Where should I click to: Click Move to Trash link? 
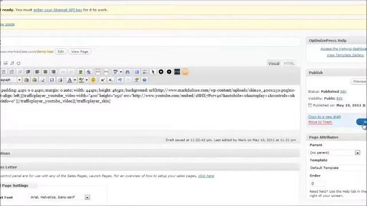pos(320,122)
